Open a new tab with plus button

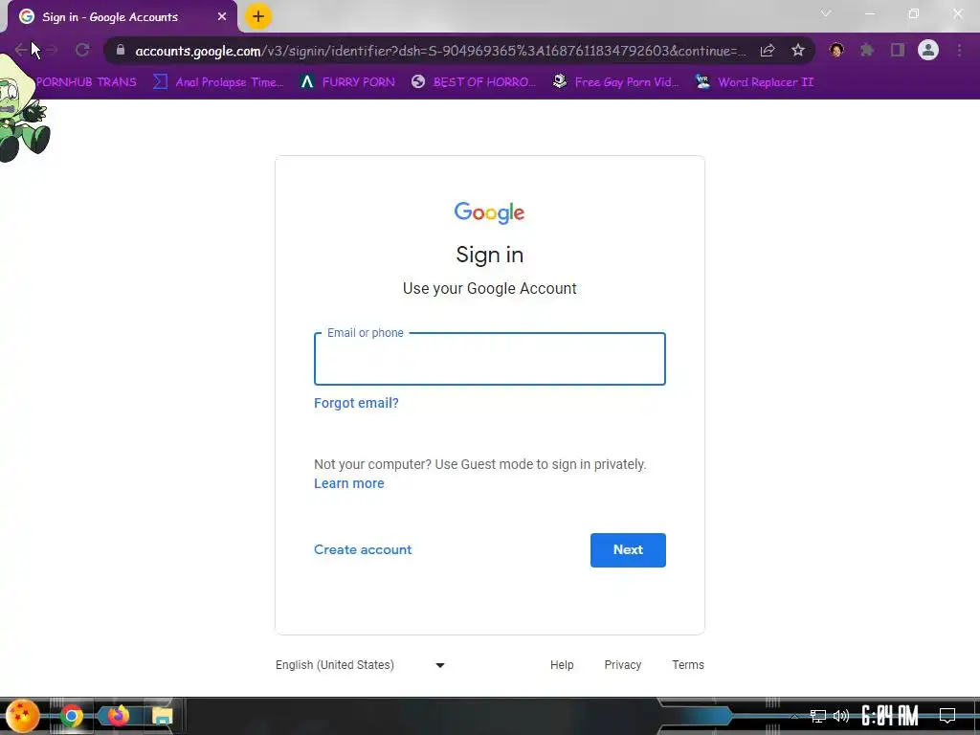[x=258, y=16]
